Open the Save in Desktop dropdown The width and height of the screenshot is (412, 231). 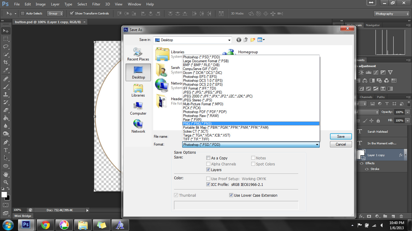coord(192,40)
